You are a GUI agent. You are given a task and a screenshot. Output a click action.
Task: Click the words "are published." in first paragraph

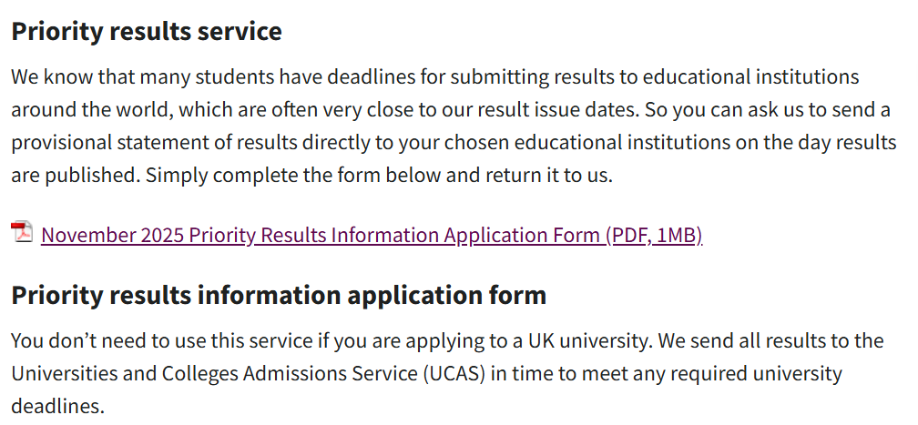pyautogui.click(x=75, y=176)
